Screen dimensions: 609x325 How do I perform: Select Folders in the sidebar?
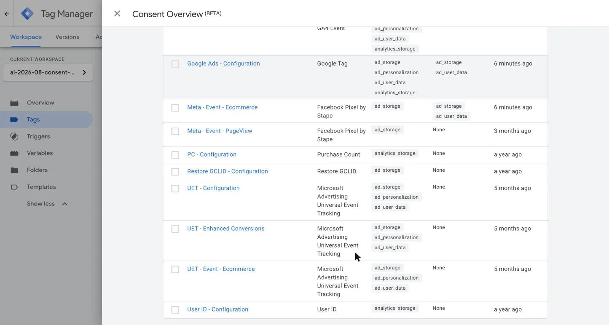pos(37,170)
